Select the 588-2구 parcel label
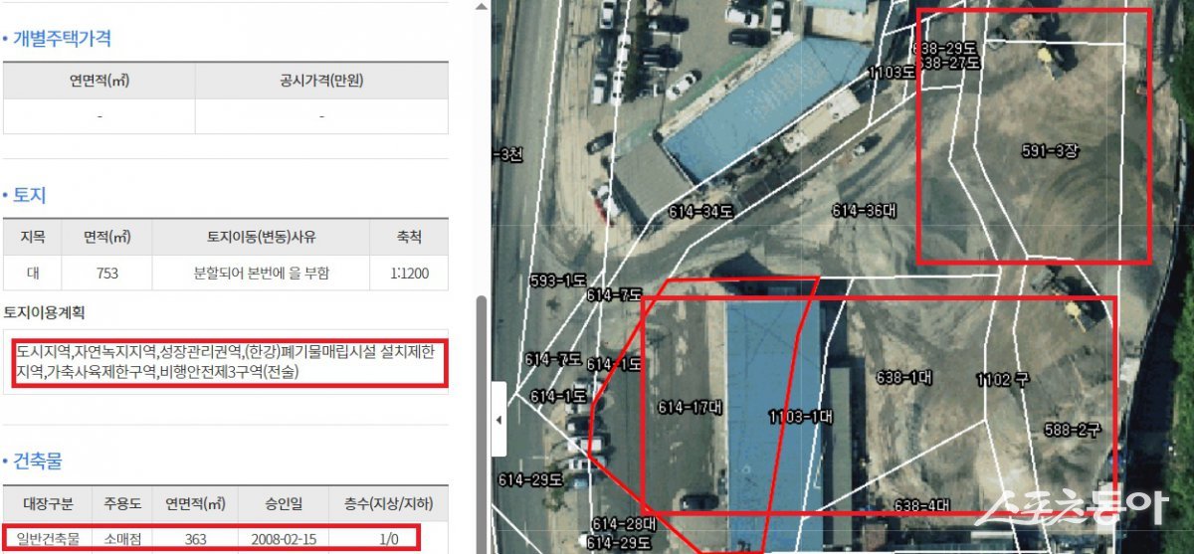Viewport: 1194px width, 554px height. (x=1071, y=430)
